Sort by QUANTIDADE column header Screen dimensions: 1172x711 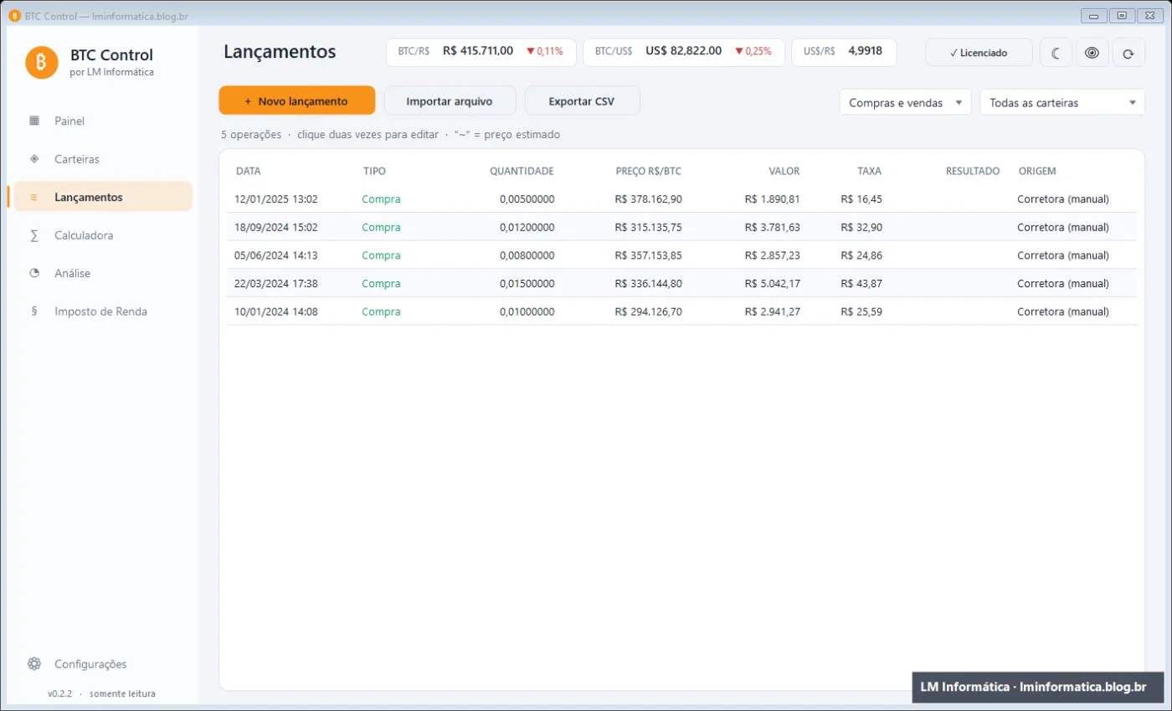(522, 171)
